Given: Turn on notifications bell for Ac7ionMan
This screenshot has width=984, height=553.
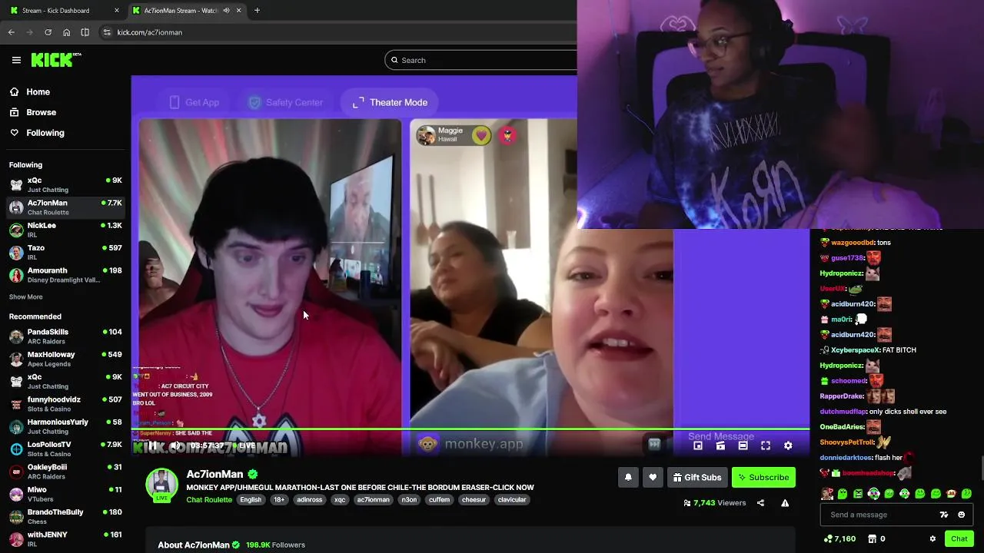Looking at the screenshot, I should pyautogui.click(x=628, y=477).
